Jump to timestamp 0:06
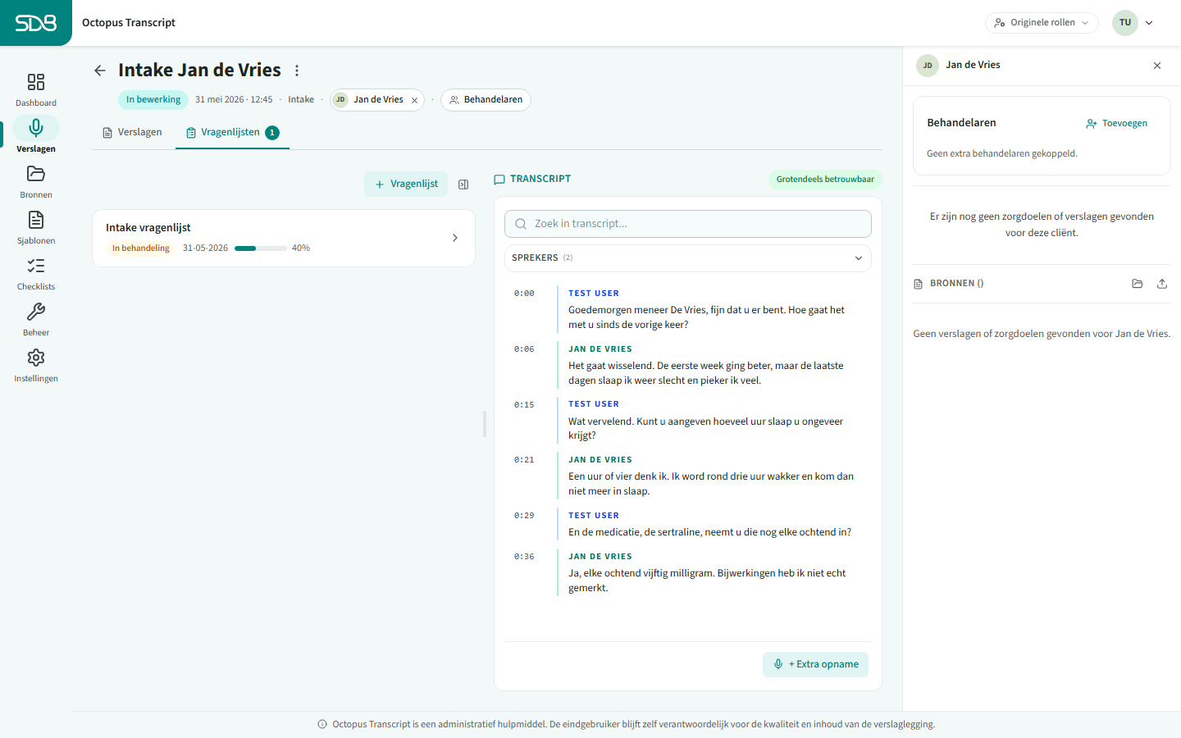The image size is (1181, 738). 524,349
